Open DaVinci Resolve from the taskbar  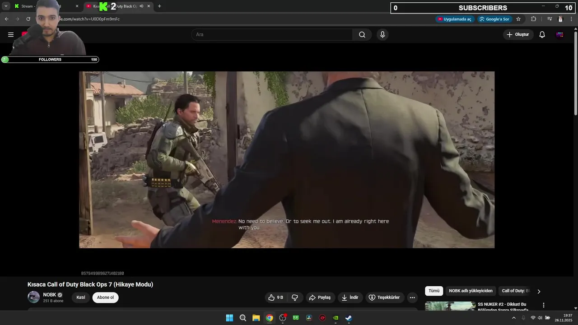click(309, 318)
